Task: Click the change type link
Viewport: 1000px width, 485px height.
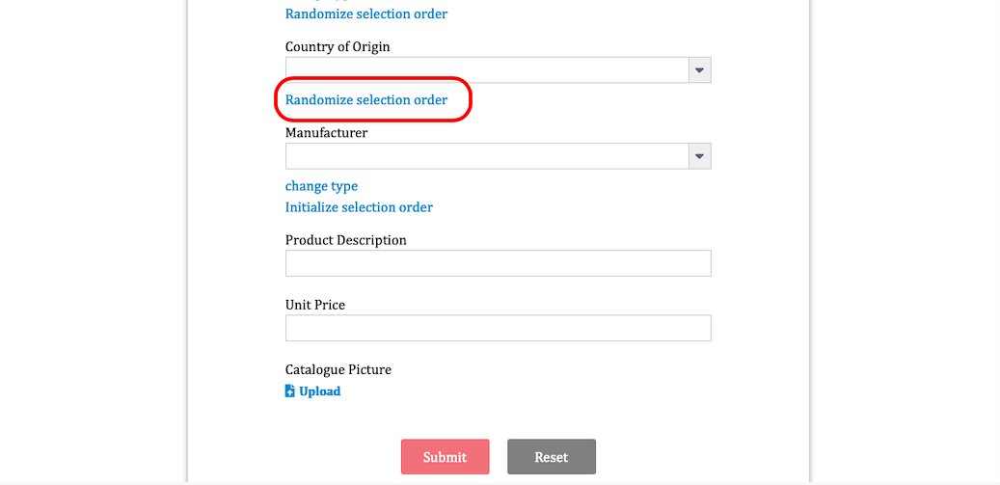Action: (321, 186)
